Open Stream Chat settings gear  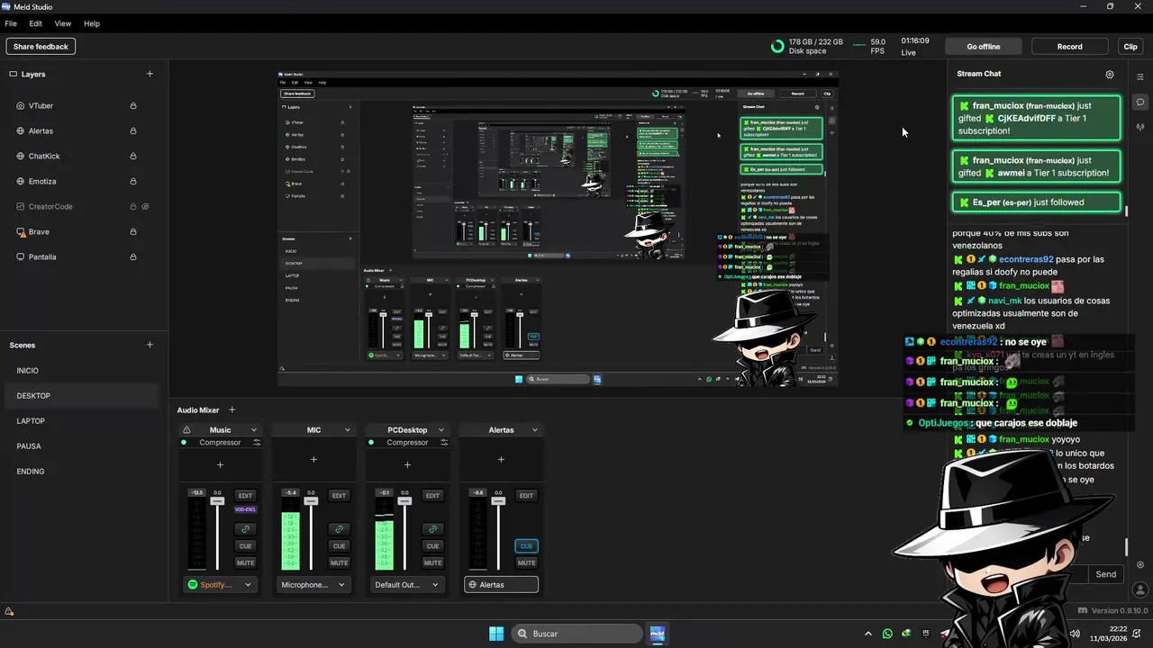(x=1110, y=75)
